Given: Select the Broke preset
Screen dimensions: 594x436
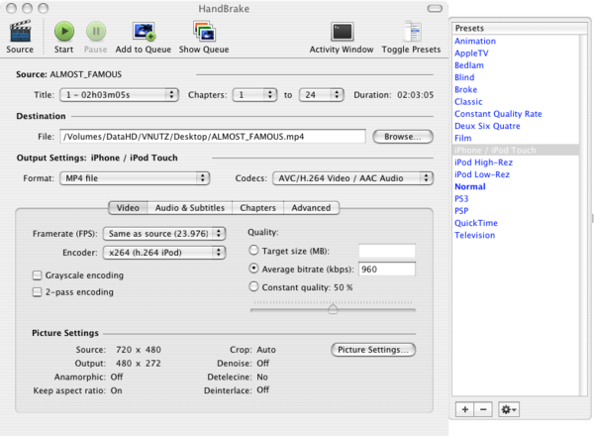Looking at the screenshot, I should pyautogui.click(x=515, y=89).
